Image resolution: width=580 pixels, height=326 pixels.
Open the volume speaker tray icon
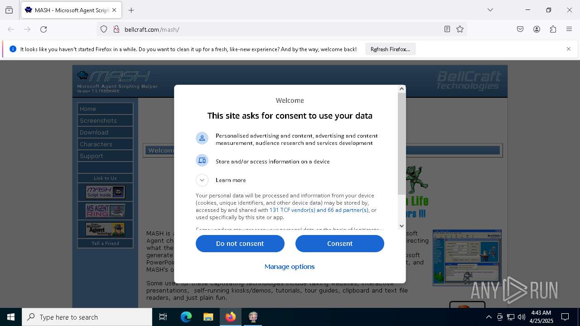[x=522, y=317]
